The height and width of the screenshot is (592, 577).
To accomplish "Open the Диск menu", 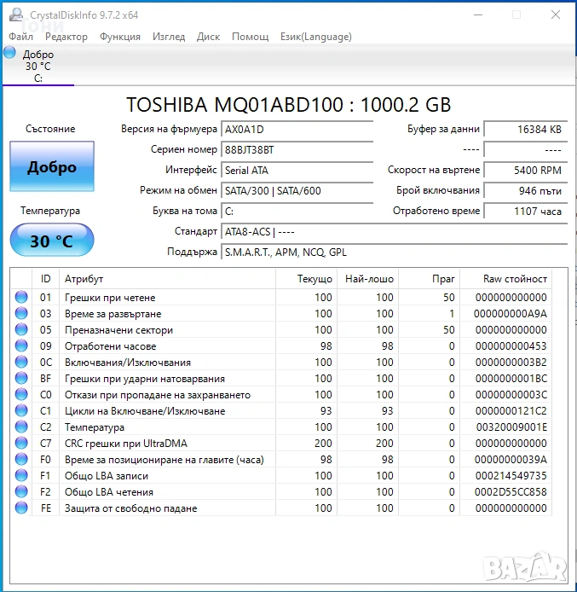I will (208, 37).
